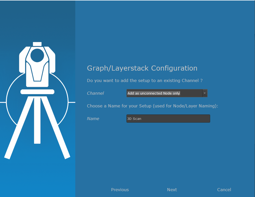
Task: Click the 'Graph/Layerstack Configuration' heading
Action: tap(142, 68)
